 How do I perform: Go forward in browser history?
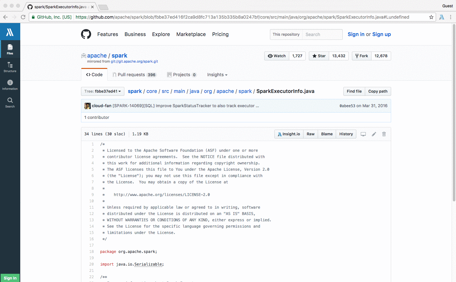tap(14, 17)
